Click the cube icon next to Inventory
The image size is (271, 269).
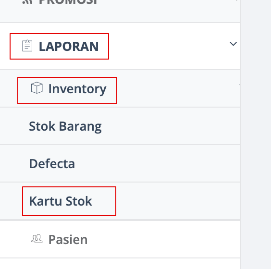pyautogui.click(x=37, y=88)
